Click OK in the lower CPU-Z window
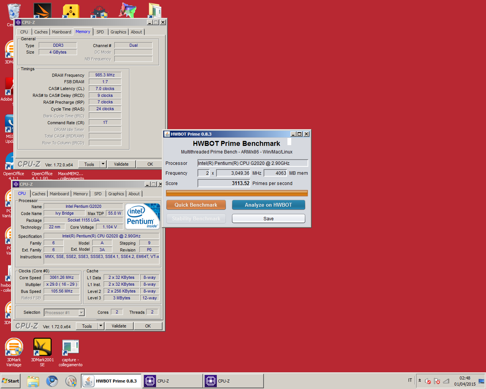This screenshot has width=486, height=389. tap(148, 326)
